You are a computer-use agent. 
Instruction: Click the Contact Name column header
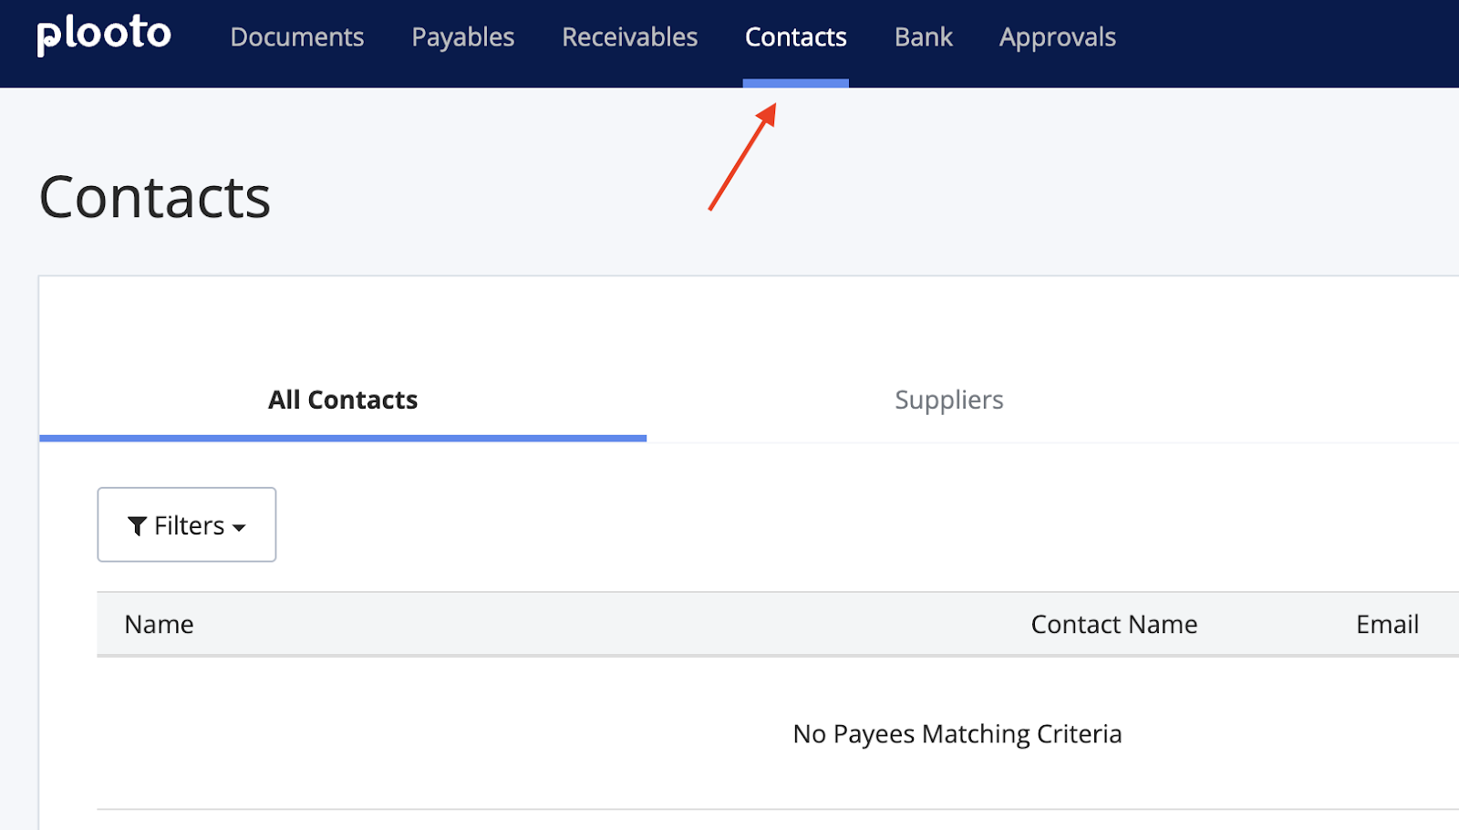(x=1113, y=624)
